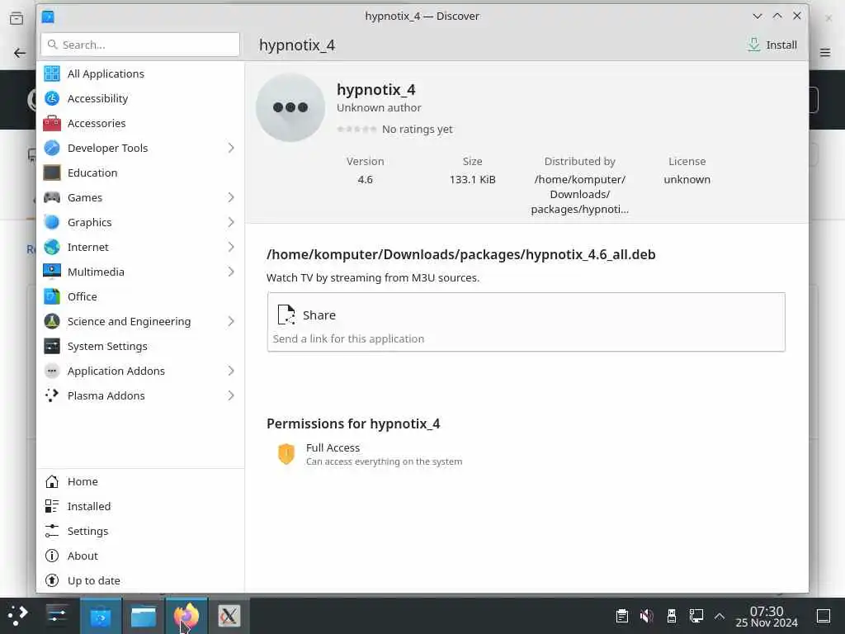Click the About info icon

tap(52, 556)
